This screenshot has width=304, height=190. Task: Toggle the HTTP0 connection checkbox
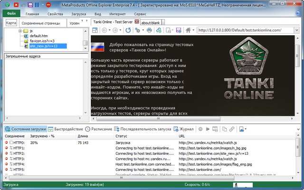(x=11, y=142)
